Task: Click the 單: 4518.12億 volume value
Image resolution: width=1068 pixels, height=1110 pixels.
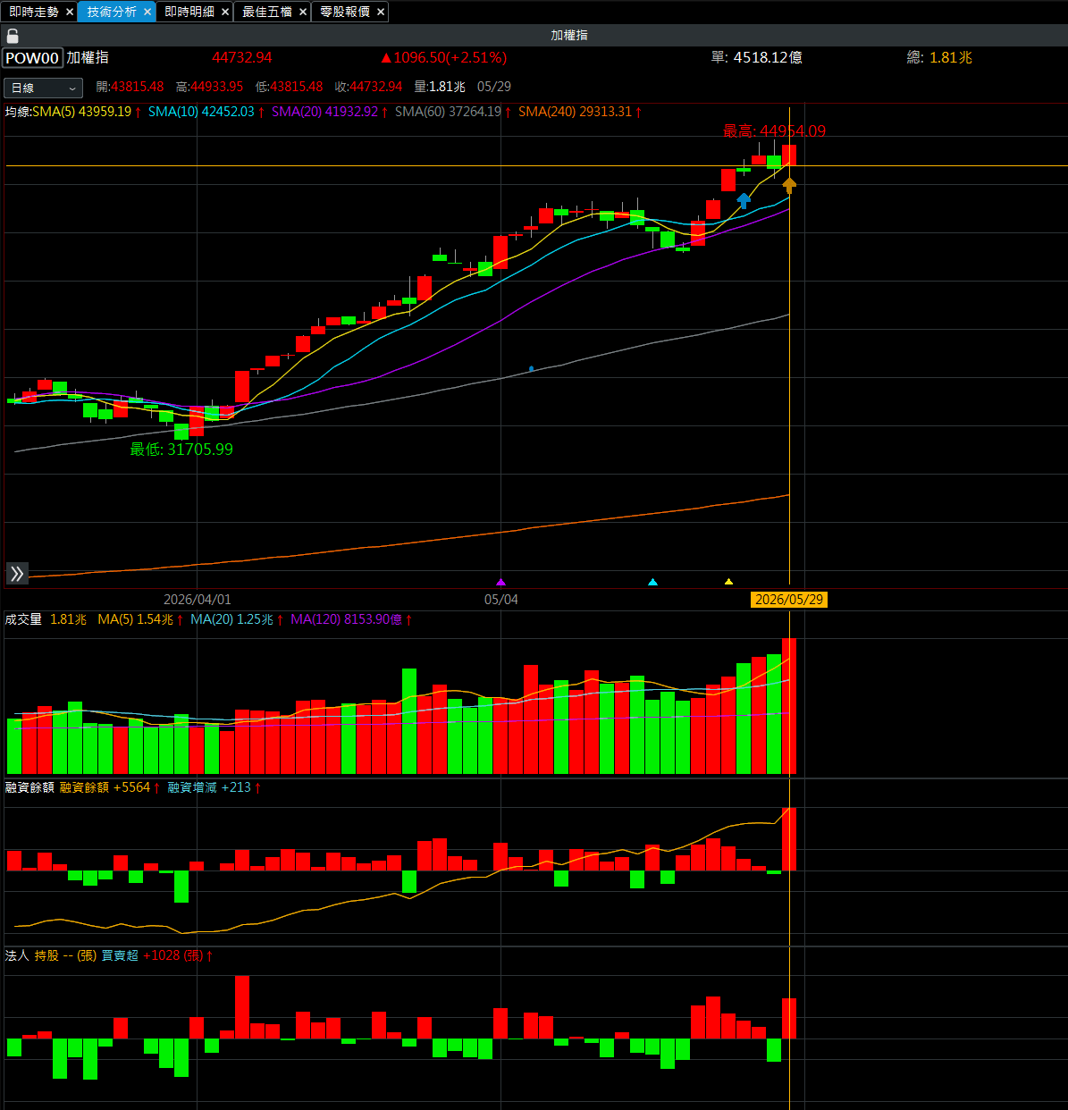Action: (756, 57)
